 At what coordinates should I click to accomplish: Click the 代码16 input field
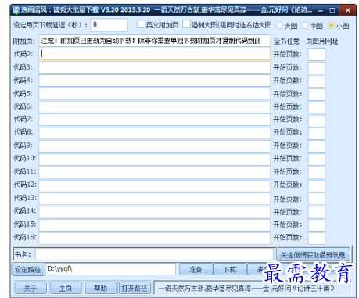pyautogui.click(x=155, y=238)
